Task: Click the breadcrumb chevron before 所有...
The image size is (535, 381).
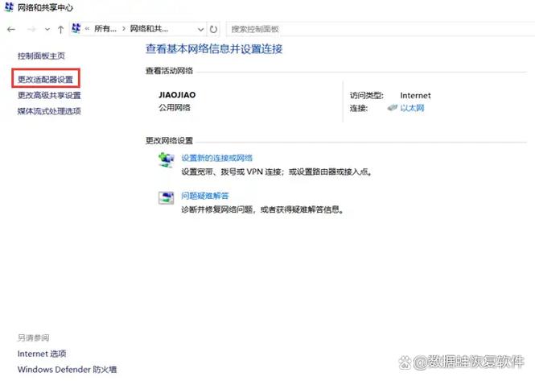Action: pos(87,29)
